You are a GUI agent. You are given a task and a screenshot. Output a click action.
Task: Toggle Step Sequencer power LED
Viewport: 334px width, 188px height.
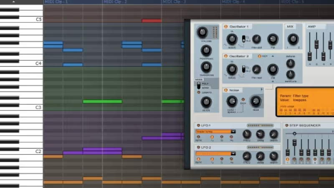[x=286, y=125]
